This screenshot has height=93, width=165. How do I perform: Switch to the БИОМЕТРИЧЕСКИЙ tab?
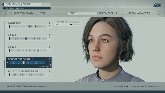click(23, 13)
